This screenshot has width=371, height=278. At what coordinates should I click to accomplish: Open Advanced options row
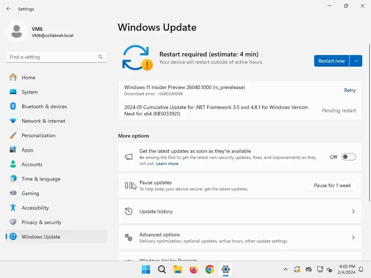(x=240, y=237)
